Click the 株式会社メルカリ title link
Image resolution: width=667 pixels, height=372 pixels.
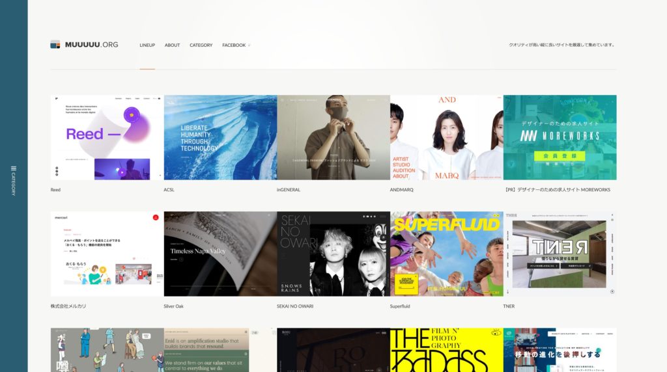coord(68,306)
